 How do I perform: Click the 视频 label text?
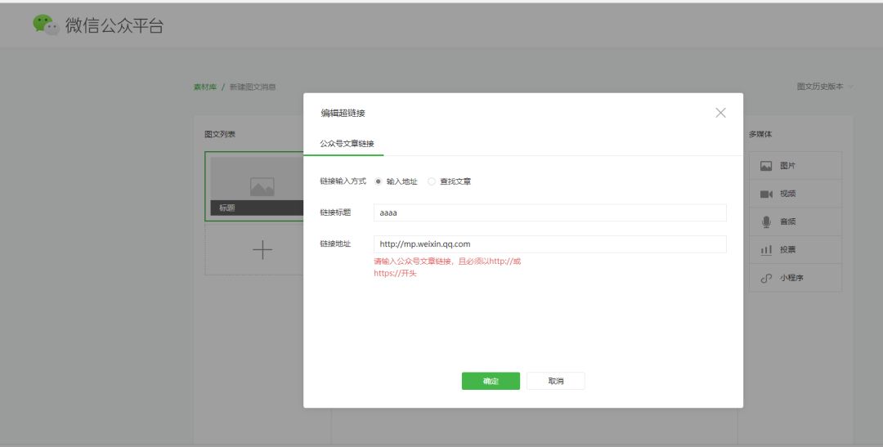(x=787, y=194)
